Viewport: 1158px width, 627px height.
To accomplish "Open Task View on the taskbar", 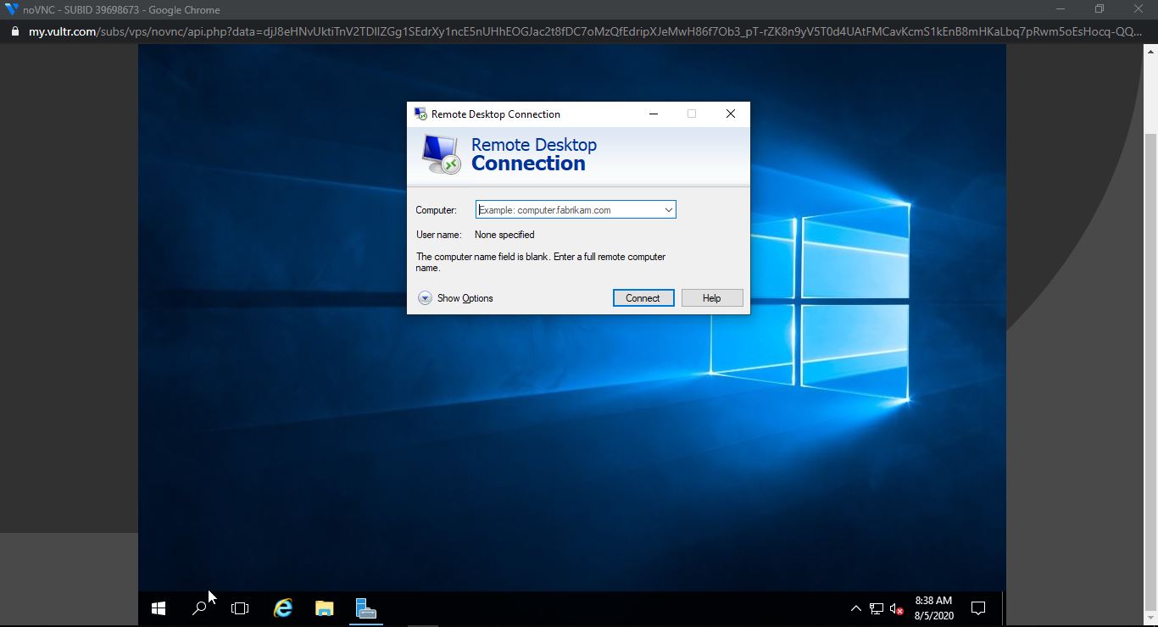I will tap(240, 608).
